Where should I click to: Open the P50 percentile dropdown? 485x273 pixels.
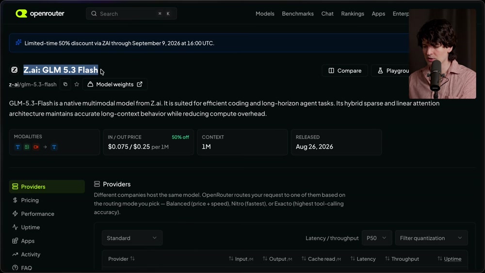377,238
